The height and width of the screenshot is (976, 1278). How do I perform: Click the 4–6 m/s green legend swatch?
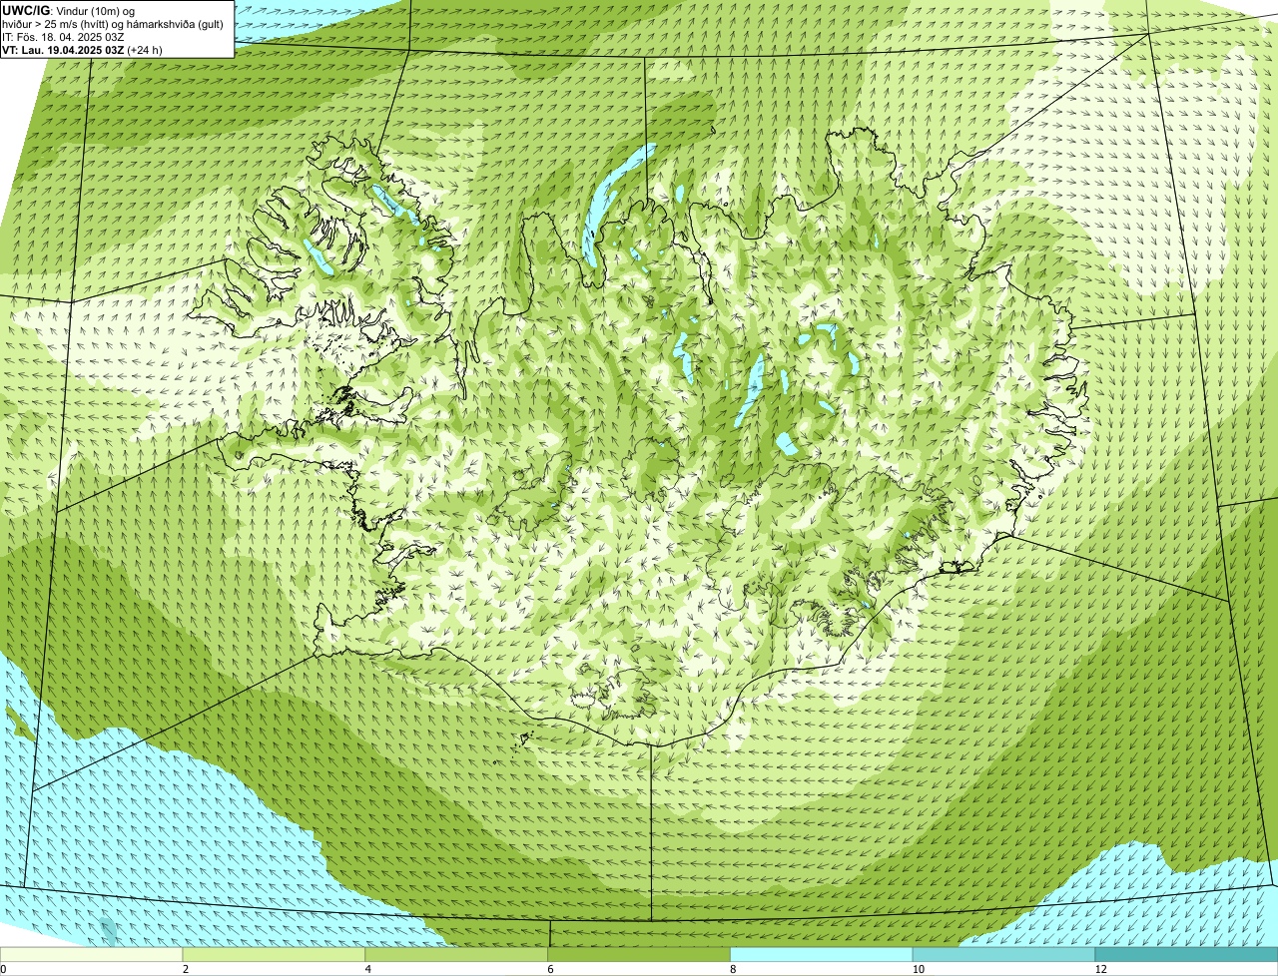coord(457,954)
